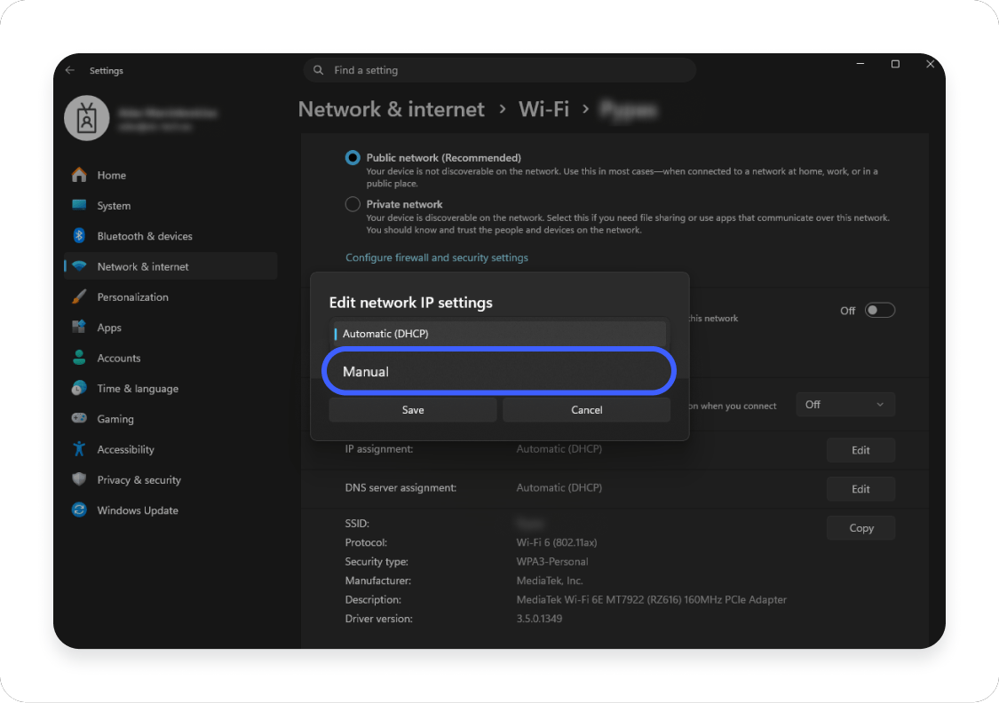Open Windows Update page

coord(170,509)
